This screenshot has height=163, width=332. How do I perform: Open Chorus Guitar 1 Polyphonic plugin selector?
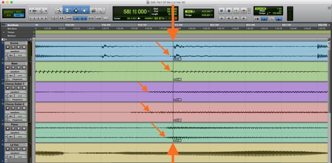coord(17,99)
